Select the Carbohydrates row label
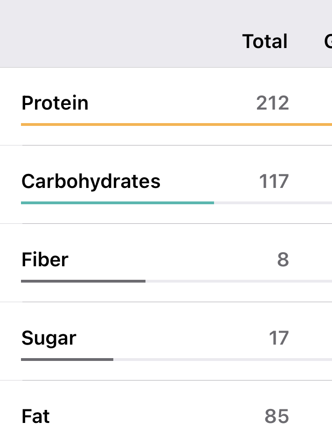Screen dimensions: 332x436 coord(91,181)
